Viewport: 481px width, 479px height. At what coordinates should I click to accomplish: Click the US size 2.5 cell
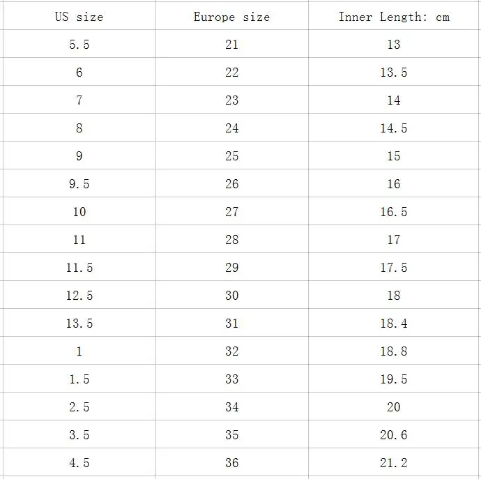(x=79, y=406)
